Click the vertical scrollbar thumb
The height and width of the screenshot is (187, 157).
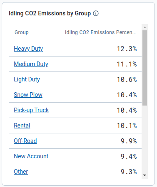tap(145, 68)
